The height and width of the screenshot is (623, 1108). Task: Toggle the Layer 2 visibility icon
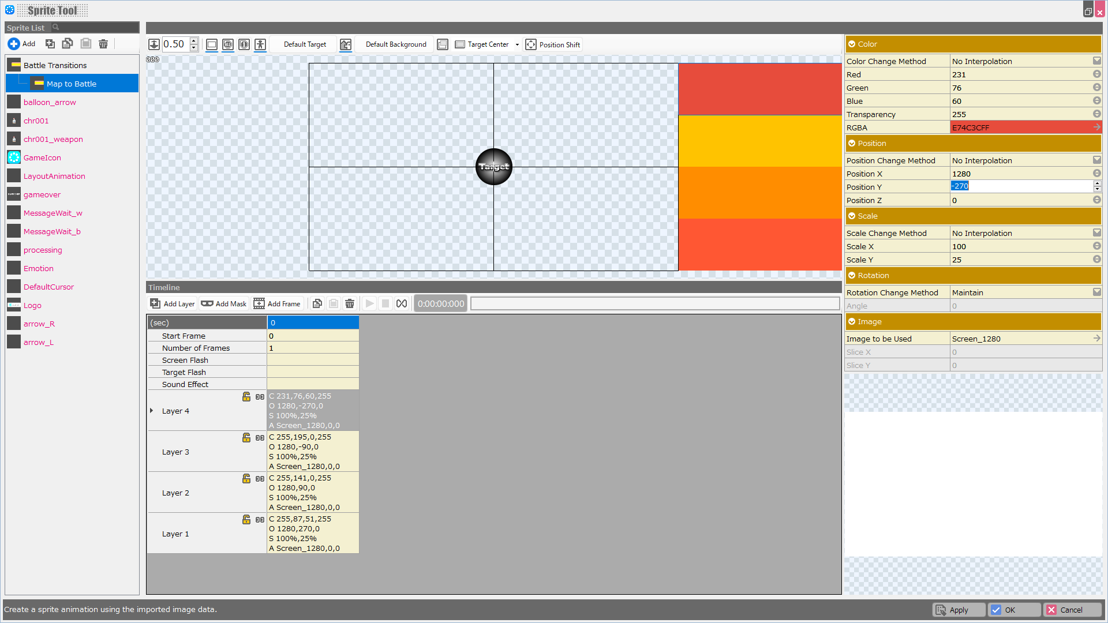click(260, 479)
